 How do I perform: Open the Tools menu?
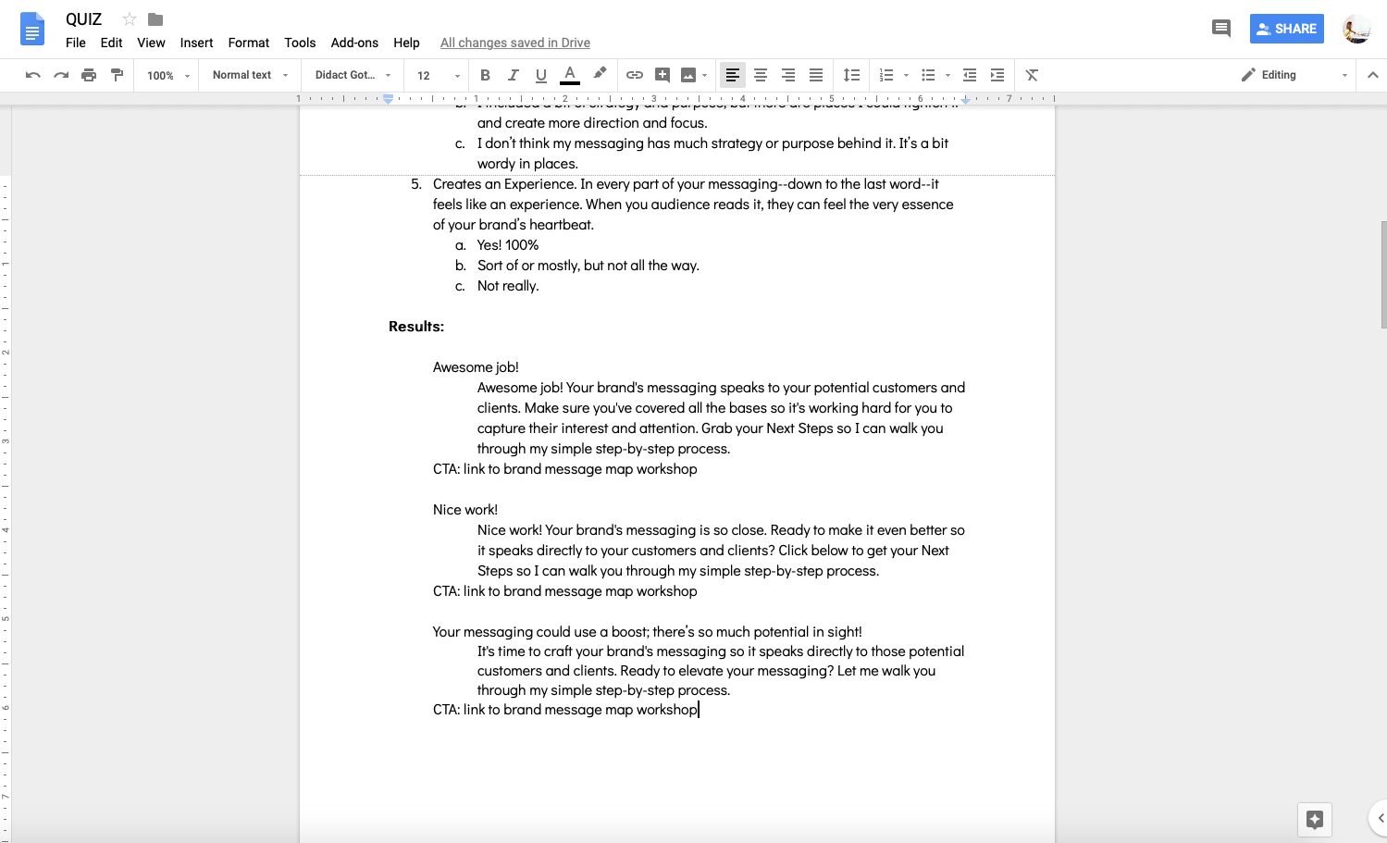click(x=300, y=43)
